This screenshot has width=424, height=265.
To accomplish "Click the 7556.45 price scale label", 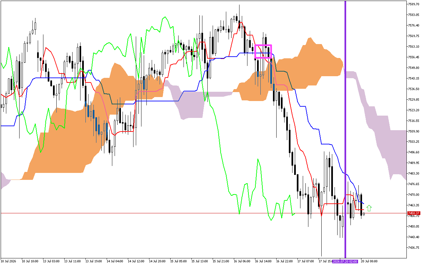I will 414,57.
